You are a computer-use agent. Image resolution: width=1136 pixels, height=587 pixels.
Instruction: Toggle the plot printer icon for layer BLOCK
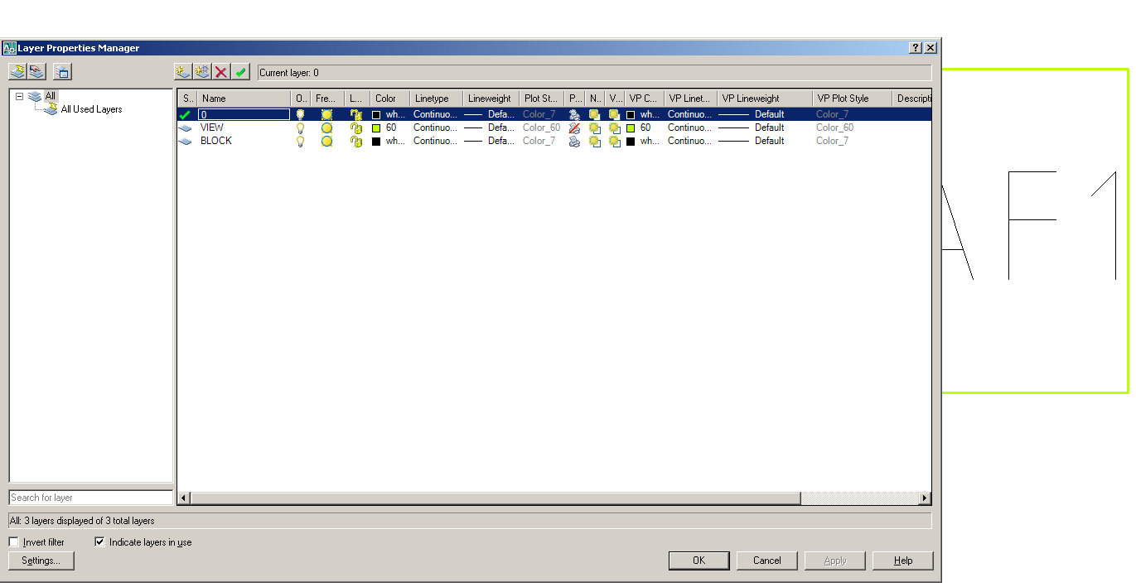[x=574, y=142]
